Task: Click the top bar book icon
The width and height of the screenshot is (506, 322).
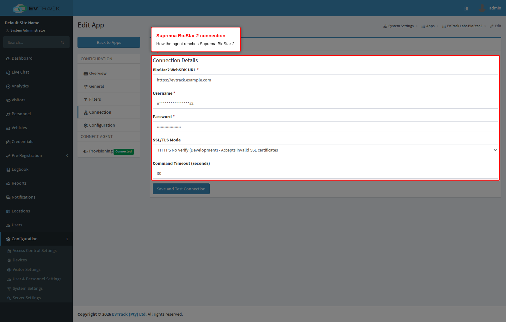Action: click(x=466, y=9)
